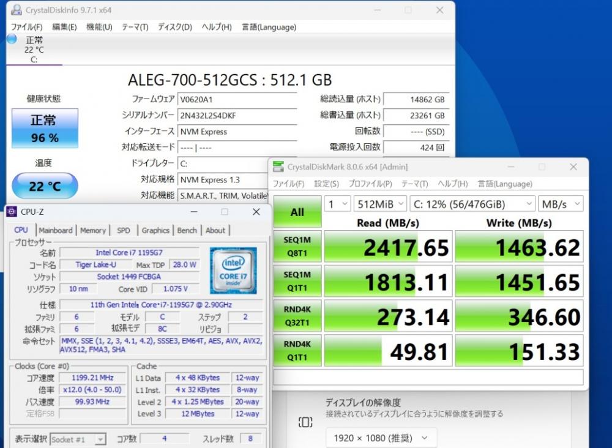Run the RND4K Q32T1 benchmark

[x=297, y=316]
